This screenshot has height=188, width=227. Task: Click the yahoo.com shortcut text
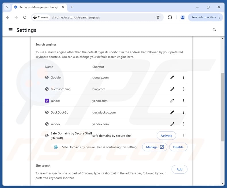[x=100, y=101]
